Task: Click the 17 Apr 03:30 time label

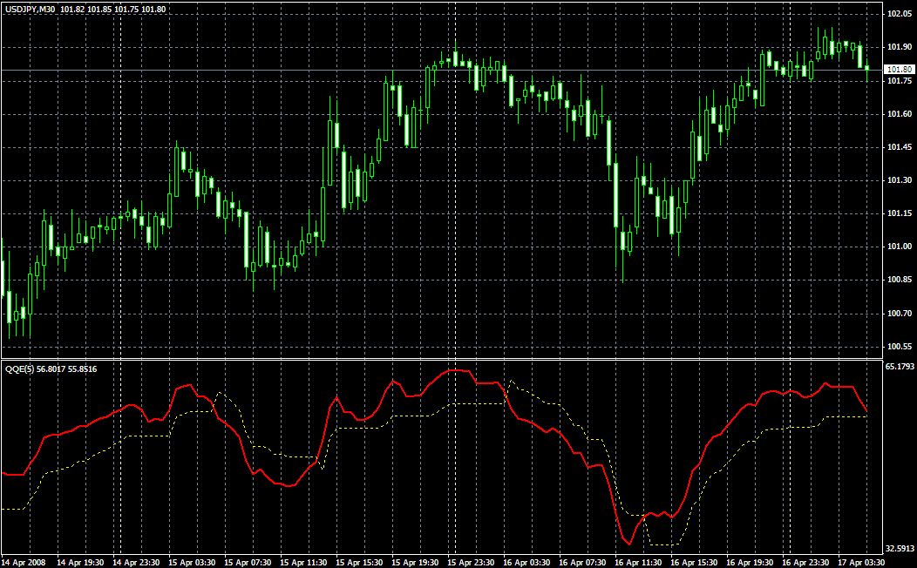Action: click(x=861, y=562)
